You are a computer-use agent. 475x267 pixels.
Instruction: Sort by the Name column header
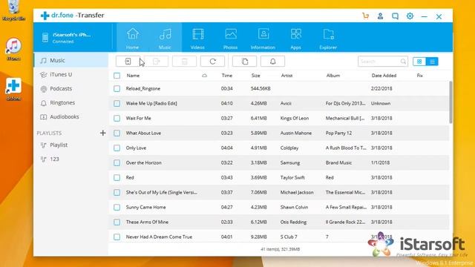[133, 76]
